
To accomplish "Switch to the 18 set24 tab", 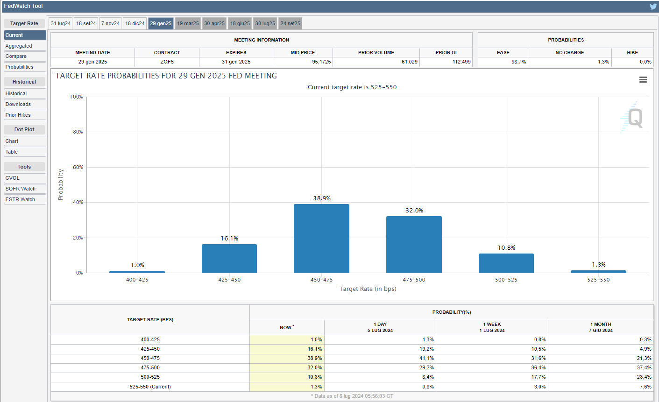I will [86, 23].
